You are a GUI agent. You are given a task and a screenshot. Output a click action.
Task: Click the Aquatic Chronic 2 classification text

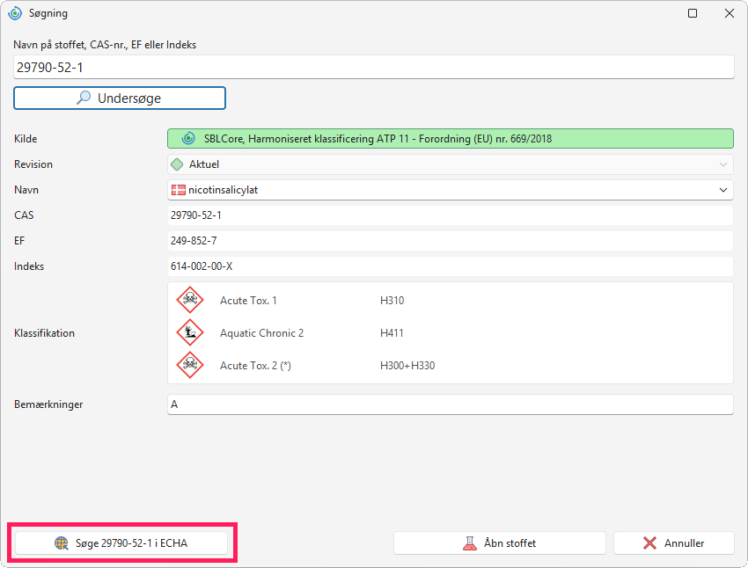(x=261, y=333)
